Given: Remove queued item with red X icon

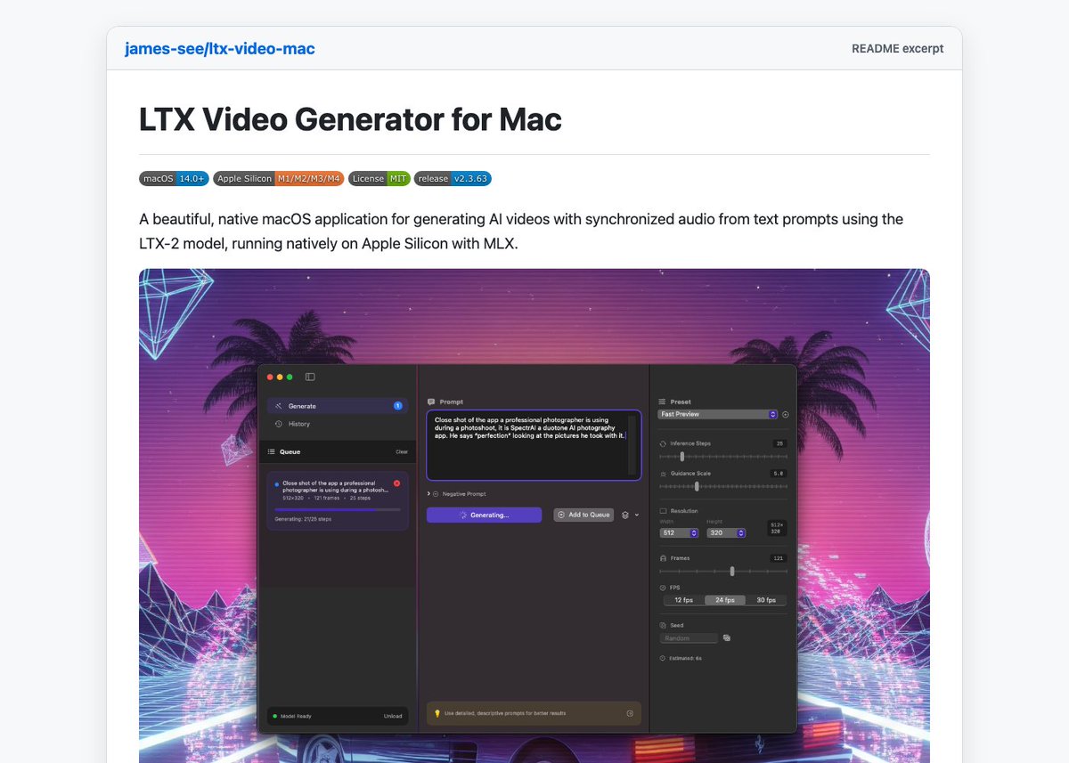Looking at the screenshot, I should 396,483.
